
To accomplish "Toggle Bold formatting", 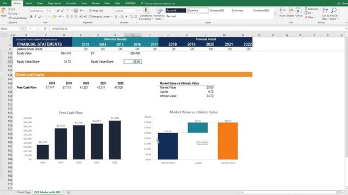I will coord(32,17).
